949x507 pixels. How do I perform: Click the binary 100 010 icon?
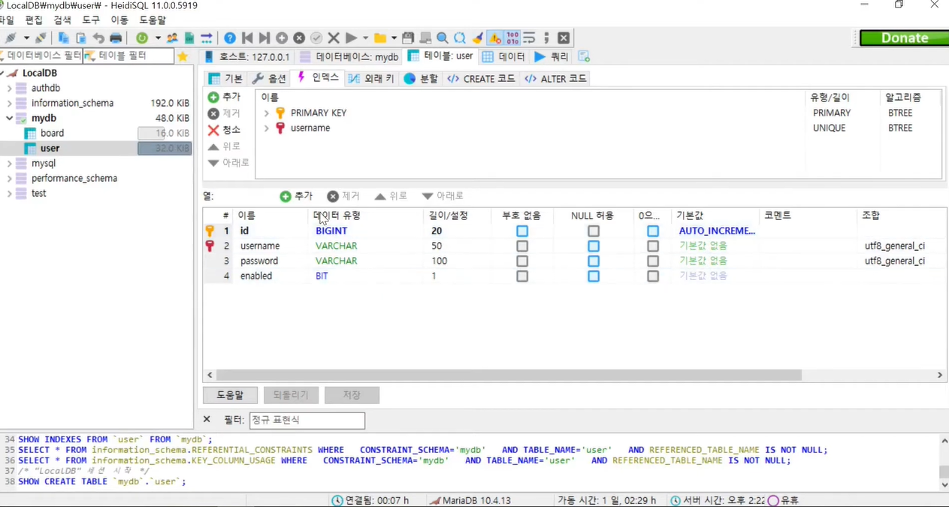tap(512, 38)
